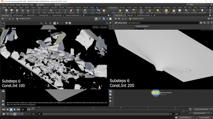213x119 pixels.
Task: Click the Torus shelf tool
Action: coord(23,11)
